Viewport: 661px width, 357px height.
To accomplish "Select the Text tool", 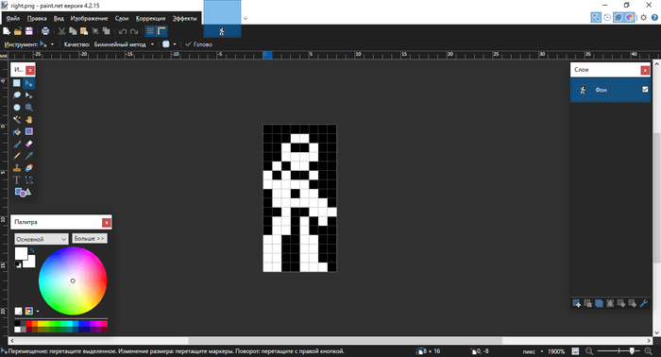I will point(17,180).
